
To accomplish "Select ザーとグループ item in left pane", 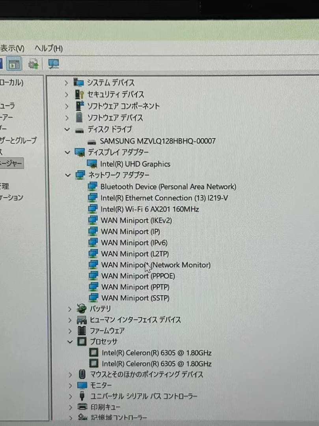I will 18,140.
